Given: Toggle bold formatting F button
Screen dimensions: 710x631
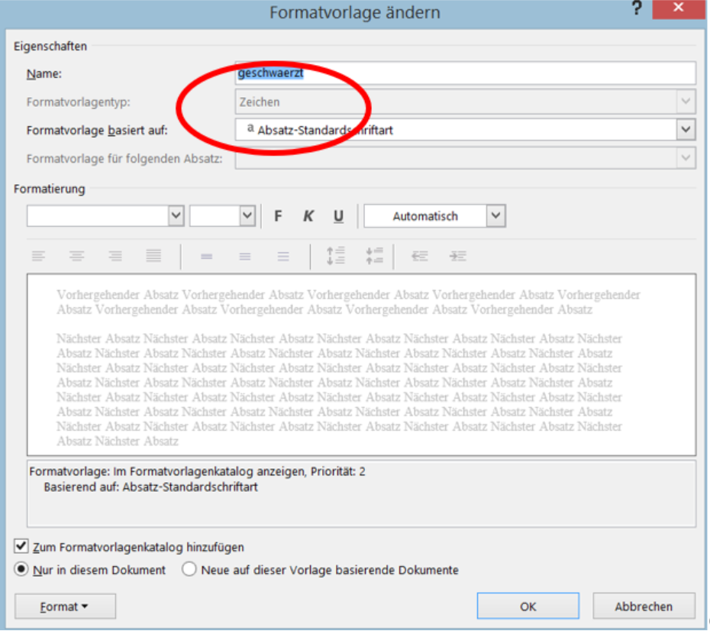Looking at the screenshot, I should pyautogui.click(x=278, y=216).
